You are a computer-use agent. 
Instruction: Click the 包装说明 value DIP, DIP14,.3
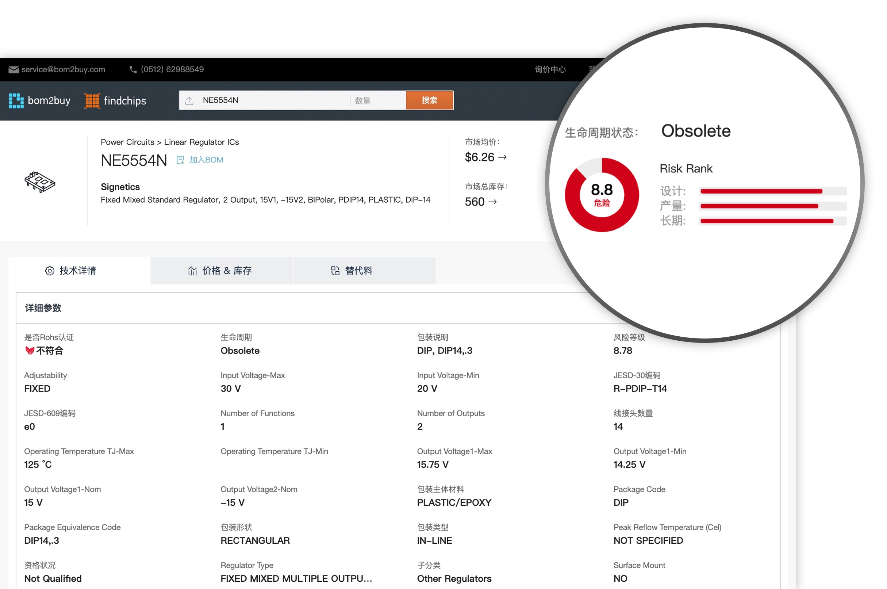pyautogui.click(x=445, y=351)
